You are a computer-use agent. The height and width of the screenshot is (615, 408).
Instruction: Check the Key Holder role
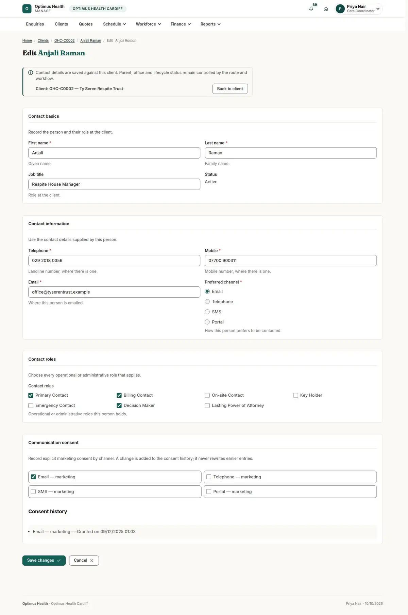point(295,395)
